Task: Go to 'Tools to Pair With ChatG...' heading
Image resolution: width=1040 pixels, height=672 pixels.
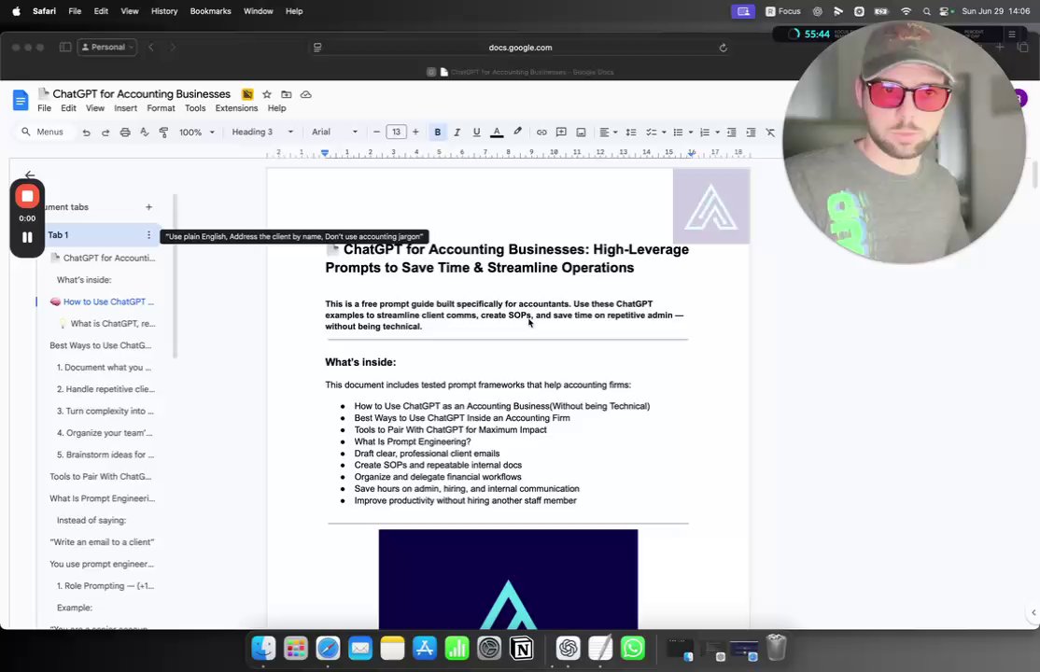Action: click(100, 476)
